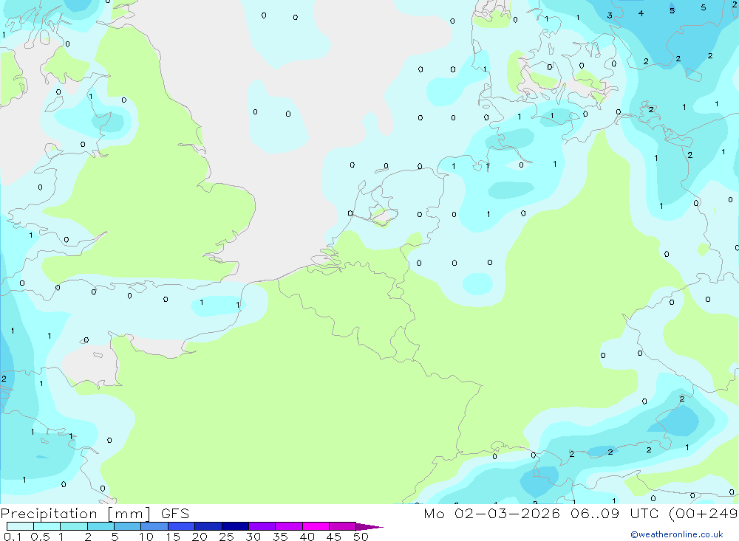Viewport: 739px width, 541px height.
Task: Open the weatheronline.co.uk credit link
Action: pyautogui.click(x=677, y=534)
